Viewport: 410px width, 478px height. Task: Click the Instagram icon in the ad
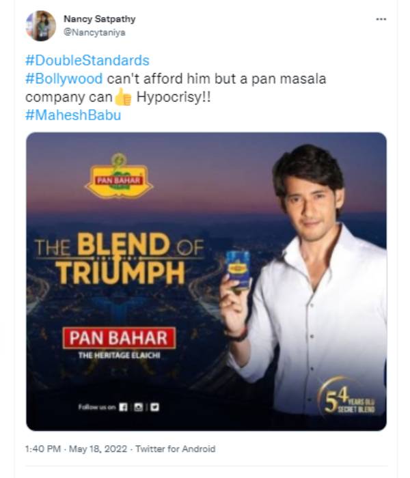pyautogui.click(x=139, y=407)
